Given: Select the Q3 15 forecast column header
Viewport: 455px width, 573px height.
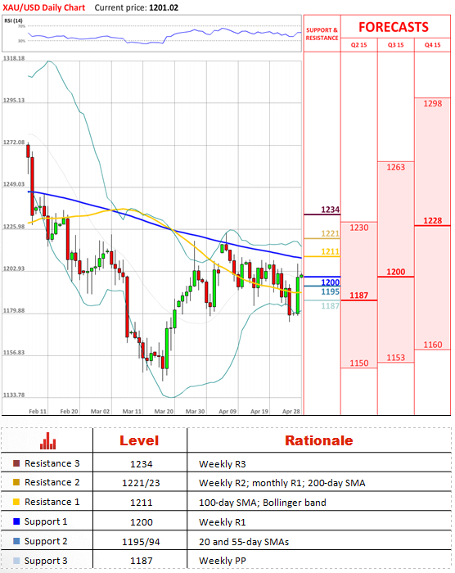Looking at the screenshot, I should pyautogui.click(x=396, y=45).
